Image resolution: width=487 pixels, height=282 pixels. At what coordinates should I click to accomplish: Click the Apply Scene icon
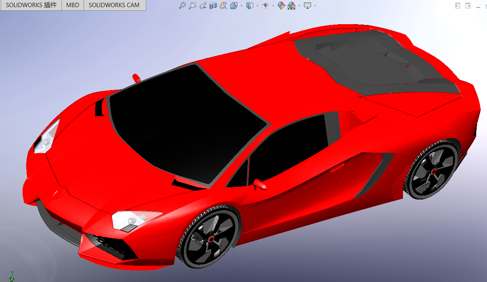point(291,6)
